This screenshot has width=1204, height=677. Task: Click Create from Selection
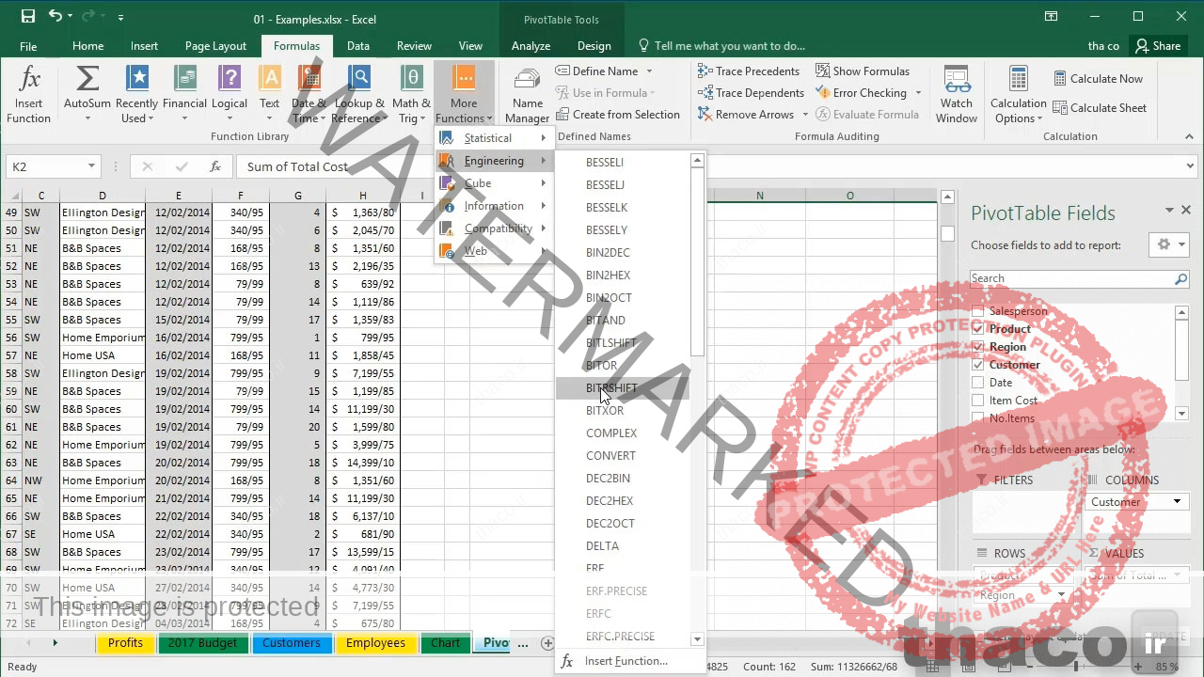[618, 114]
